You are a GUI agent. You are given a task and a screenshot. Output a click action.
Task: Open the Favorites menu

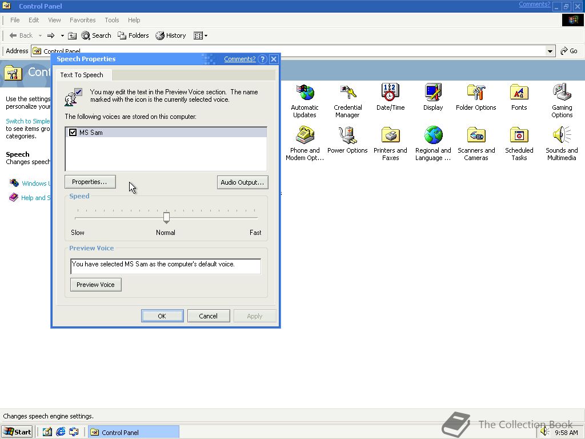point(82,20)
